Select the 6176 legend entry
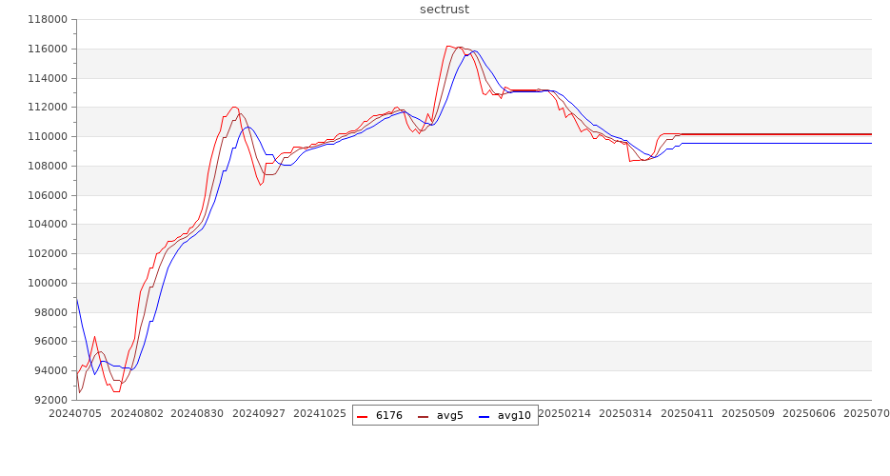The width and height of the screenshot is (890, 476). point(389,415)
